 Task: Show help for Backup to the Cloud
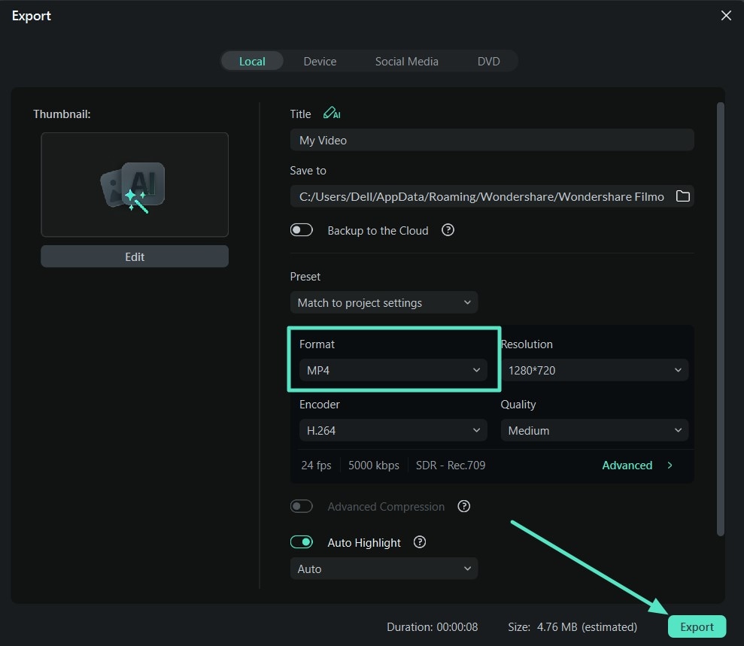tap(448, 231)
